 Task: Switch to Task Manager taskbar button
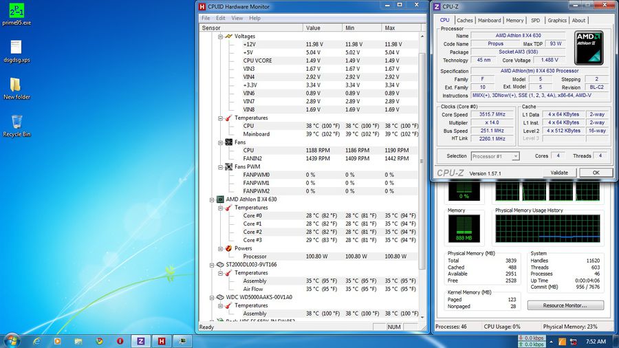[x=182, y=341]
